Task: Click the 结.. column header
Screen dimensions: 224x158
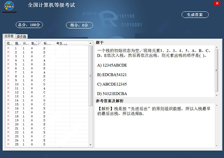Action: 10,43
